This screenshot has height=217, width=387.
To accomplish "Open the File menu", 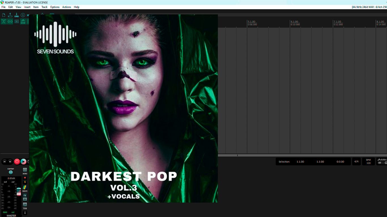I will tap(3, 7).
